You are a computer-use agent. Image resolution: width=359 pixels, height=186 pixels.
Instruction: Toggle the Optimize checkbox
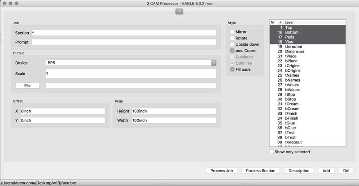click(x=232, y=63)
